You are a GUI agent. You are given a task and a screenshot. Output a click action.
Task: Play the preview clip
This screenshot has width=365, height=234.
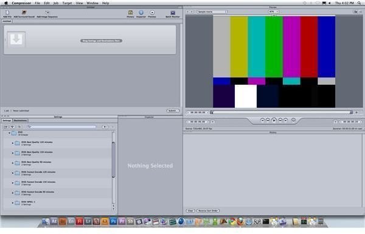pos(274,120)
